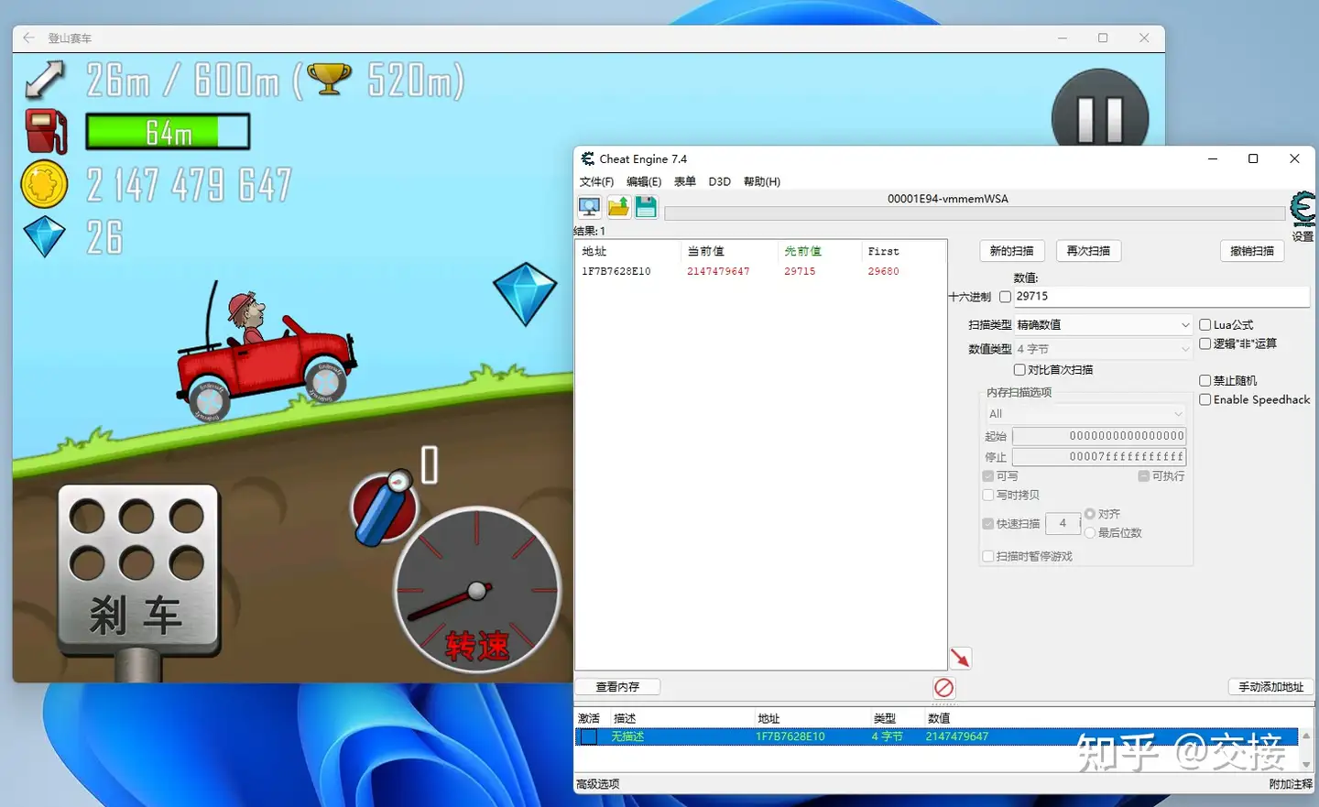Click the red jeep with driver

(266, 353)
